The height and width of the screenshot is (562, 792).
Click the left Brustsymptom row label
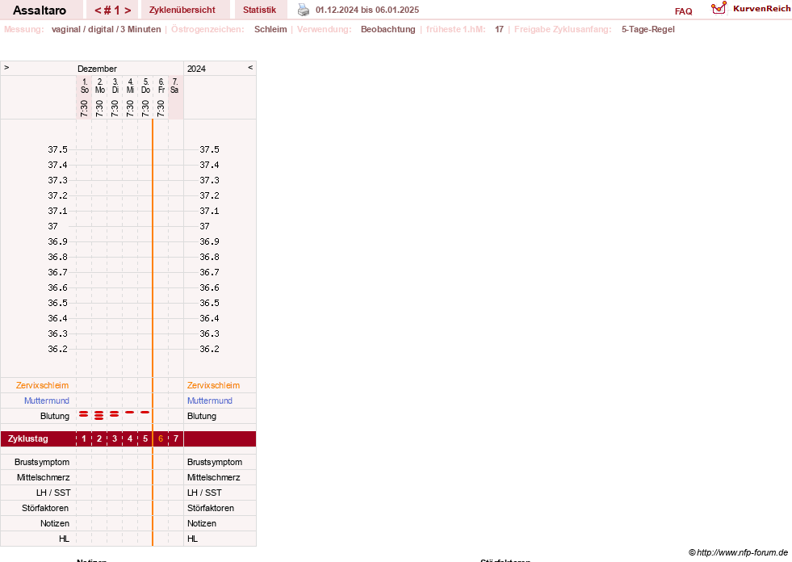pyautogui.click(x=42, y=462)
